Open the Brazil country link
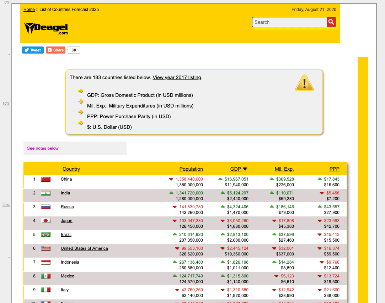 click(x=66, y=235)
